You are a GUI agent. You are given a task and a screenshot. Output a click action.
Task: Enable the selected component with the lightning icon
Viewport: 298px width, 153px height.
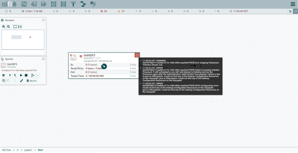coord(10,75)
